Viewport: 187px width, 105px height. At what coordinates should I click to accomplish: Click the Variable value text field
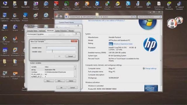[x=61, y=52]
